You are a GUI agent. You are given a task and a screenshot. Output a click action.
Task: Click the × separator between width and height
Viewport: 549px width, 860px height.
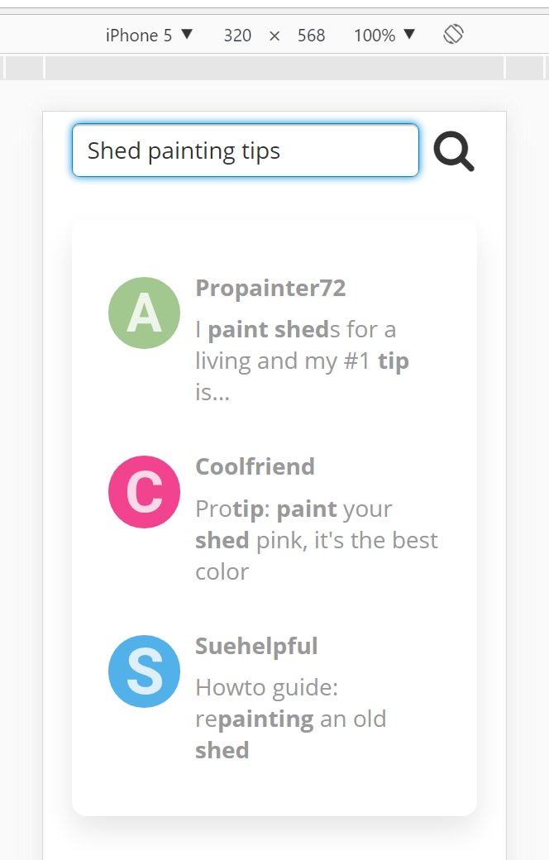[274, 36]
